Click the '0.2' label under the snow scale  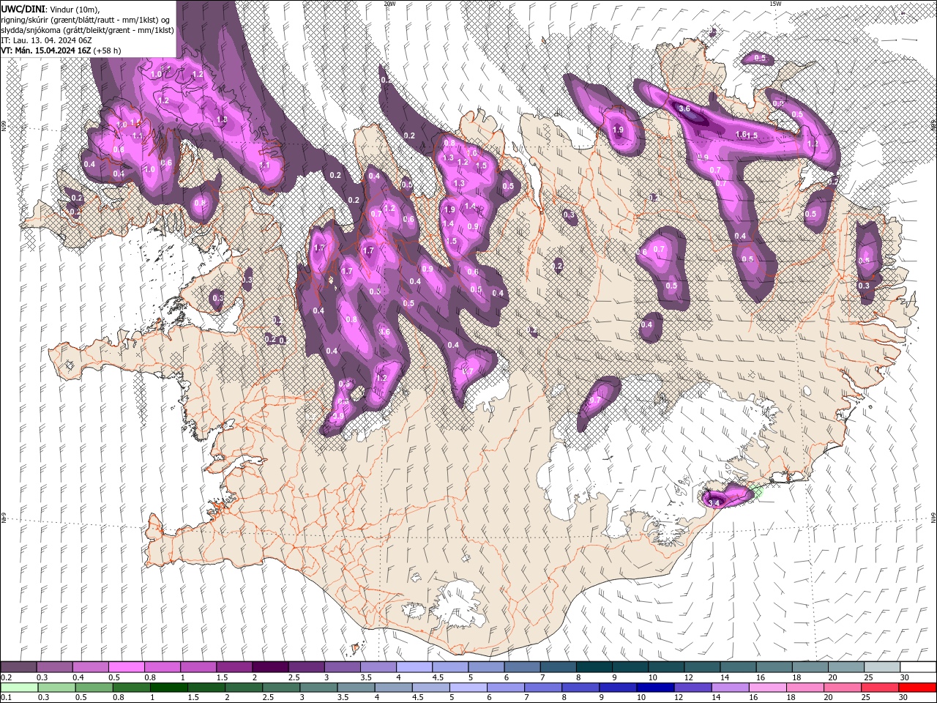6,677
